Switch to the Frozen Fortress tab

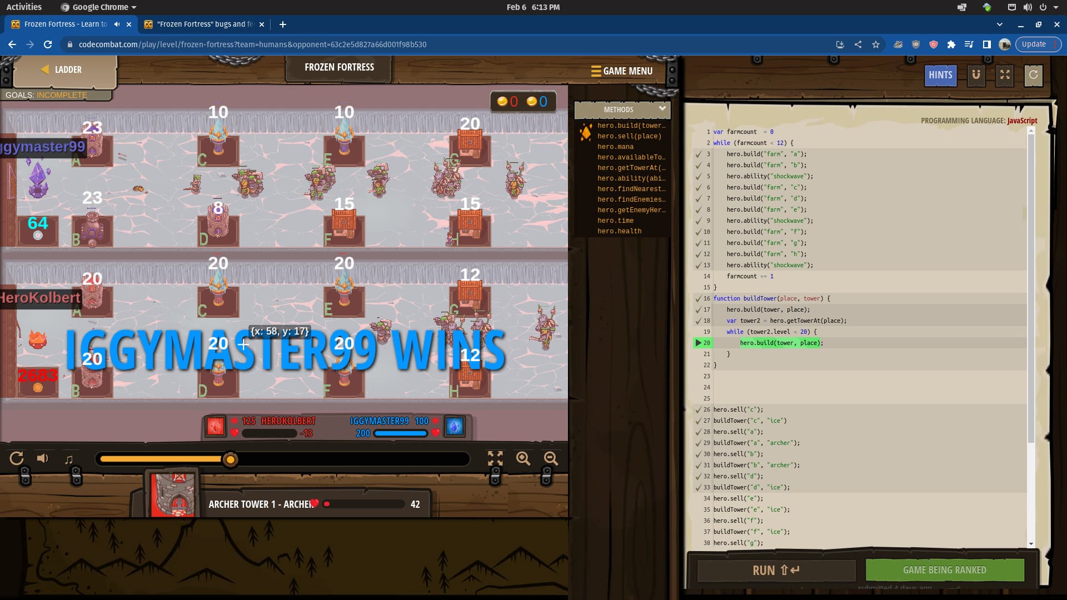(x=66, y=24)
